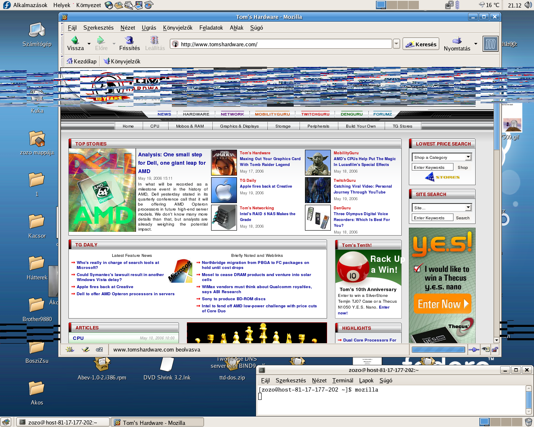This screenshot has height=427, width=534.
Task: Open Composer from status bar pen icon
Action: pyautogui.click(x=85, y=349)
